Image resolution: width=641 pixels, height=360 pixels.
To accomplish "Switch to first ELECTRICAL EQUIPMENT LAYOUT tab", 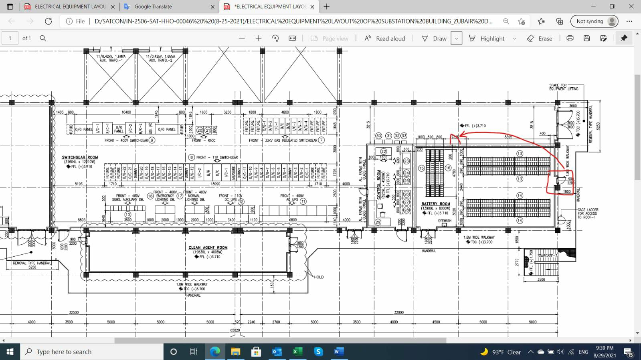I will (x=68, y=6).
